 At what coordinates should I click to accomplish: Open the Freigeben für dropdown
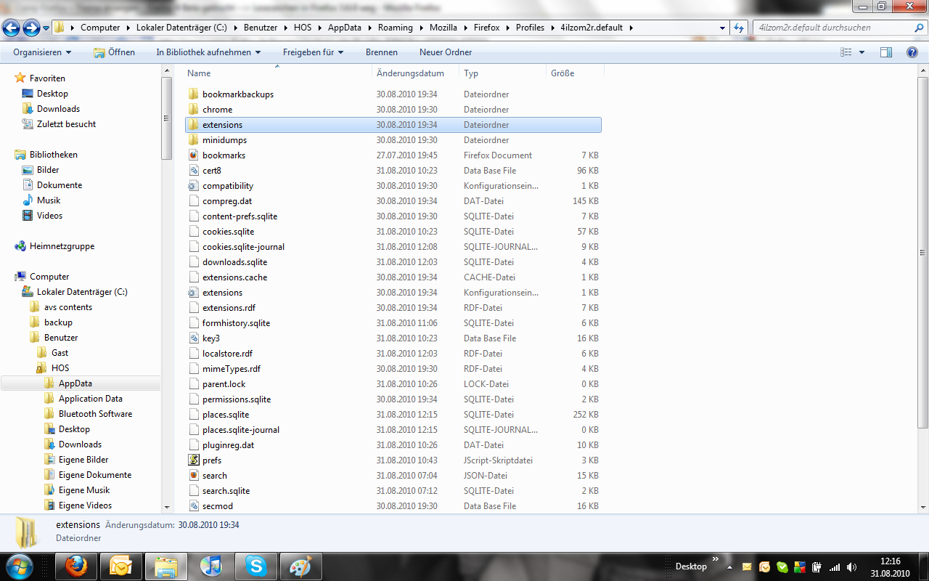tap(313, 52)
